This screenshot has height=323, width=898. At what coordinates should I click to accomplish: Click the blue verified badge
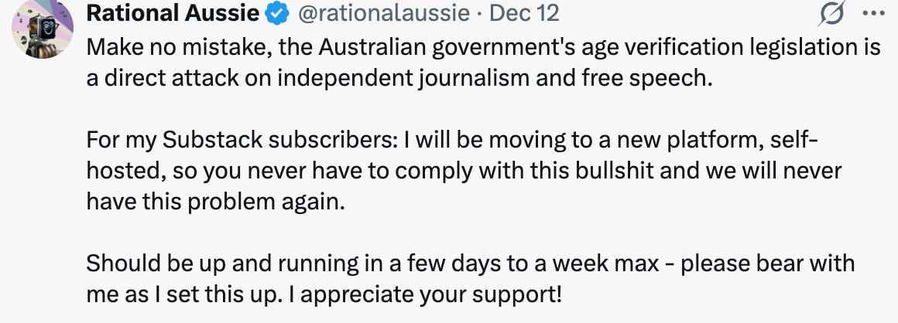[279, 14]
